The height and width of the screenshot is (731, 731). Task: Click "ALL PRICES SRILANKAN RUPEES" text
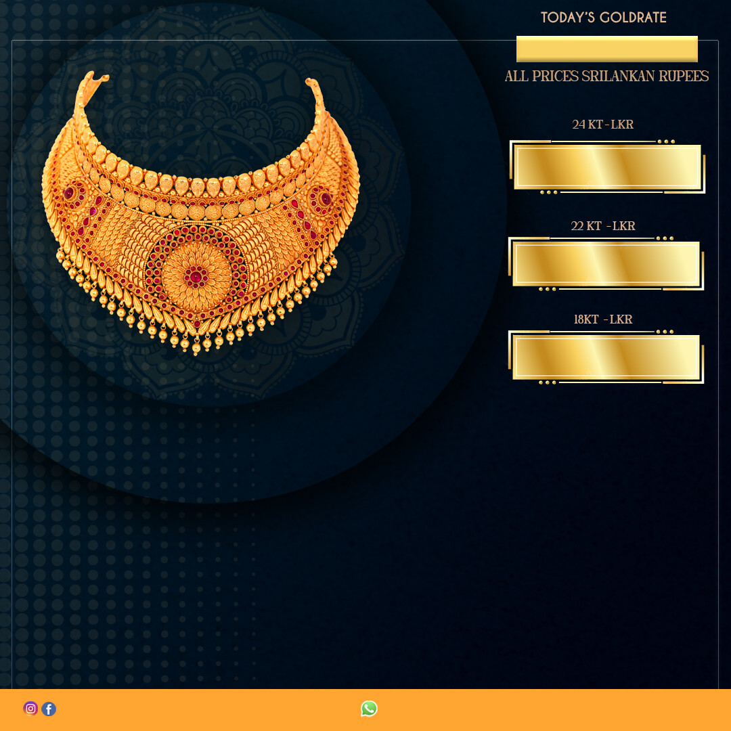(x=607, y=76)
